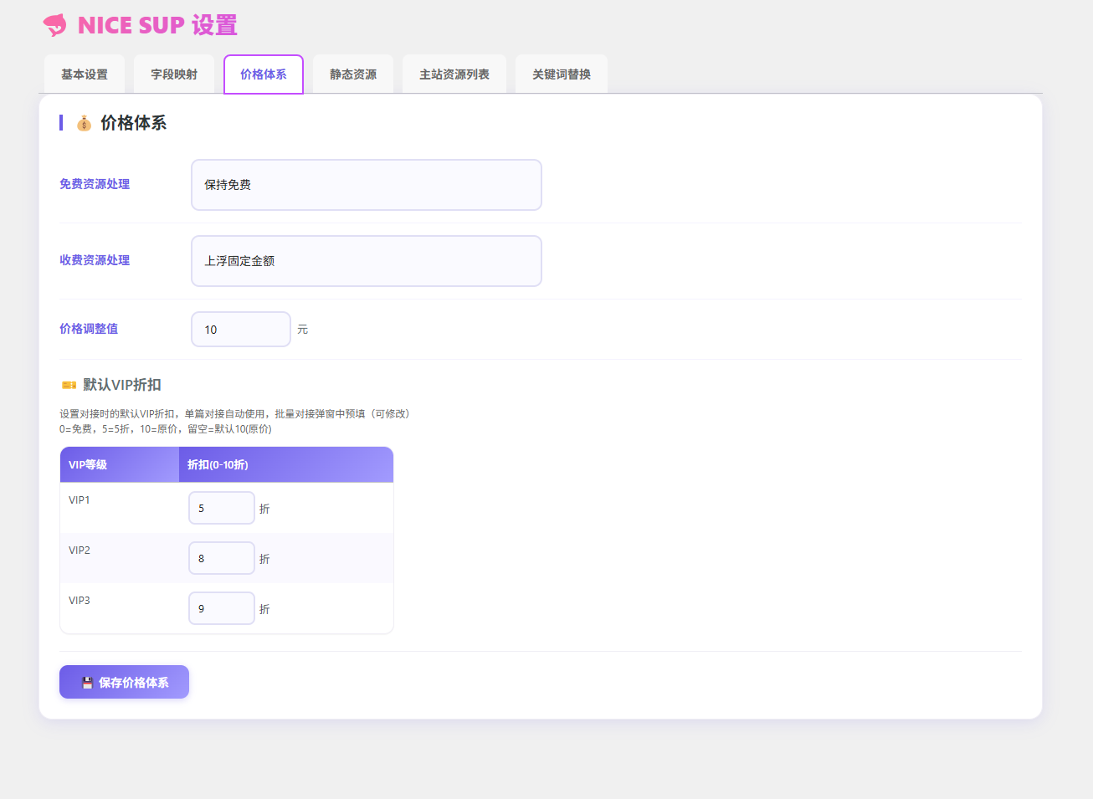Click the floppy disk icon in save button
1093x799 pixels.
click(x=87, y=683)
